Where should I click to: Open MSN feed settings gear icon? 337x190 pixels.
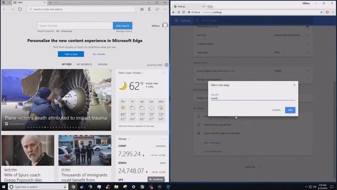coord(166,65)
